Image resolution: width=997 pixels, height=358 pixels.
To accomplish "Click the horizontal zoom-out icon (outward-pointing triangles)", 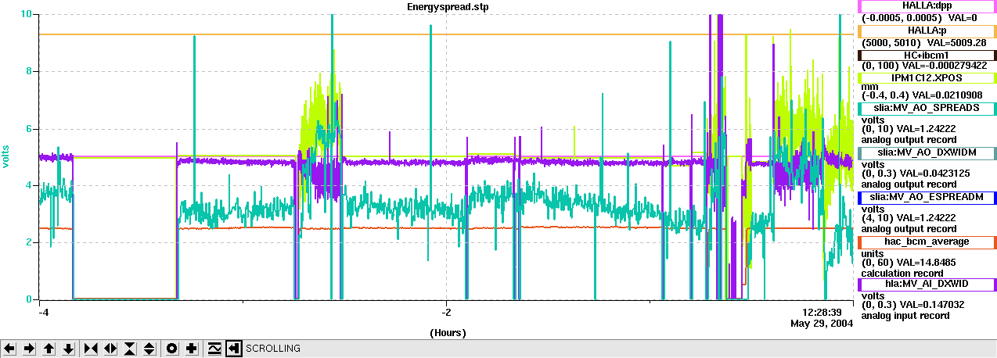I will click(x=110, y=349).
